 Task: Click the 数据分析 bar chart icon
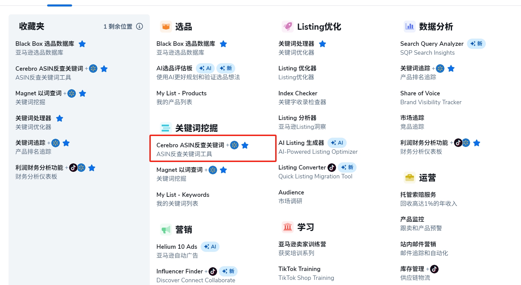coord(410,27)
